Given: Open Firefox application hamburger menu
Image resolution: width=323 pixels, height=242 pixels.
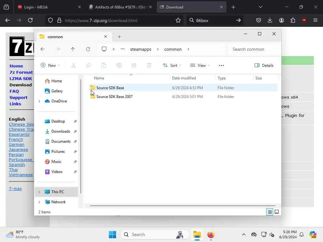Looking at the screenshot, I should 315,20.
